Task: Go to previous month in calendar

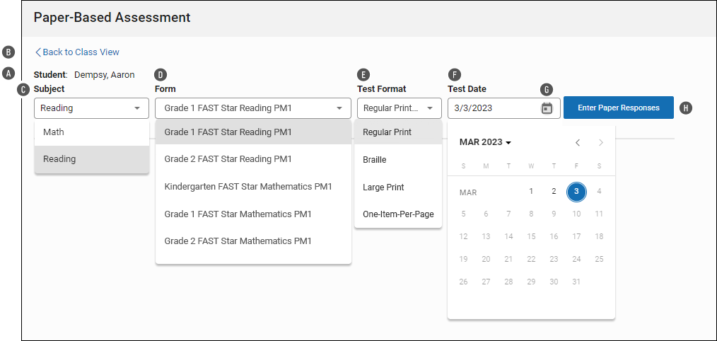Action: (x=578, y=142)
